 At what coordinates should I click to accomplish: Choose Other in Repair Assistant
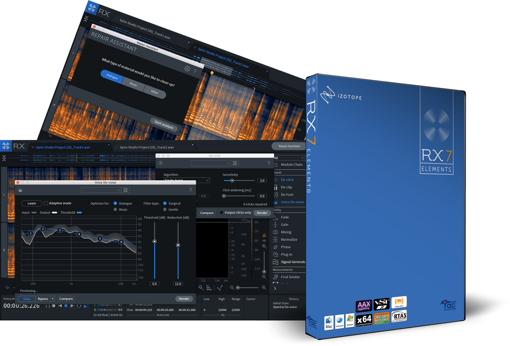tap(155, 92)
